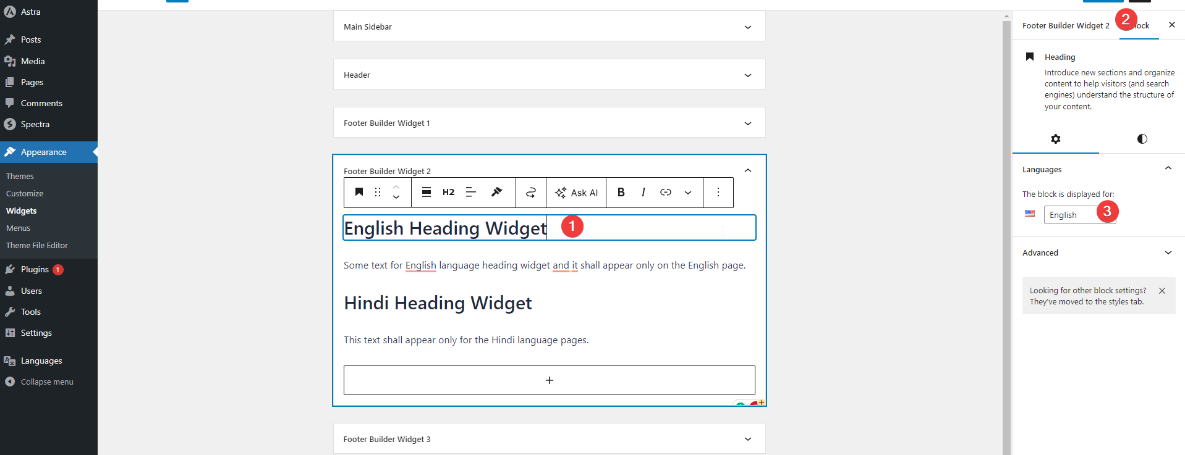Click the highlighter/styles pin icon in toolbar
Image resolution: width=1185 pixels, height=455 pixels.
pyautogui.click(x=496, y=192)
